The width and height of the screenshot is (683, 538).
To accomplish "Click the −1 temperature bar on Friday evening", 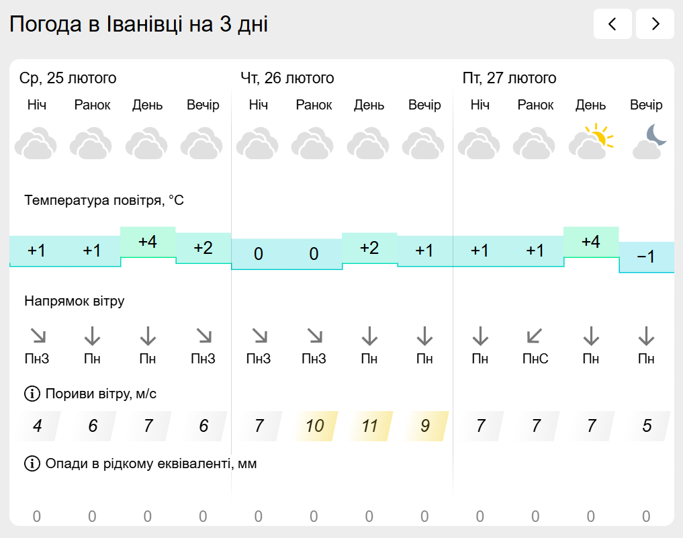I will pos(646,257).
